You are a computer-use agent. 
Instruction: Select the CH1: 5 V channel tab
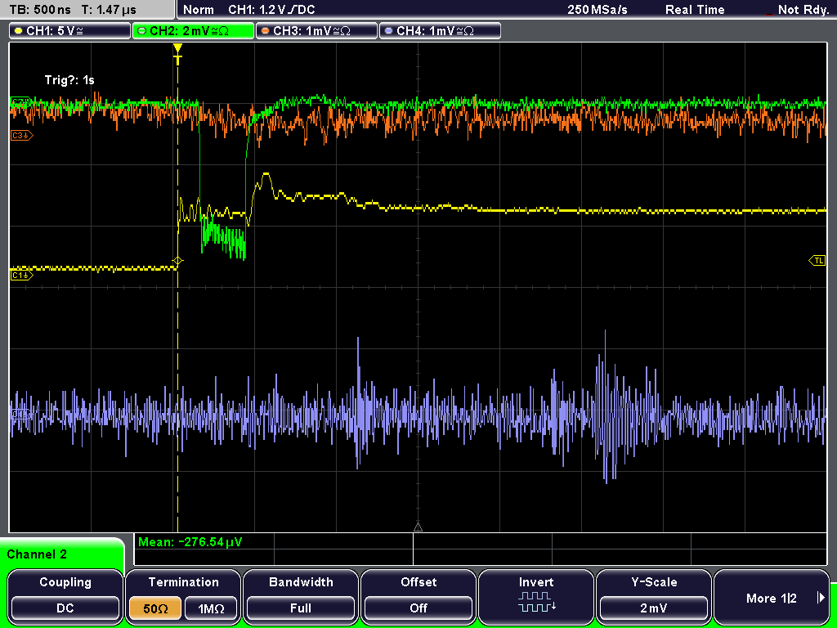70,31
